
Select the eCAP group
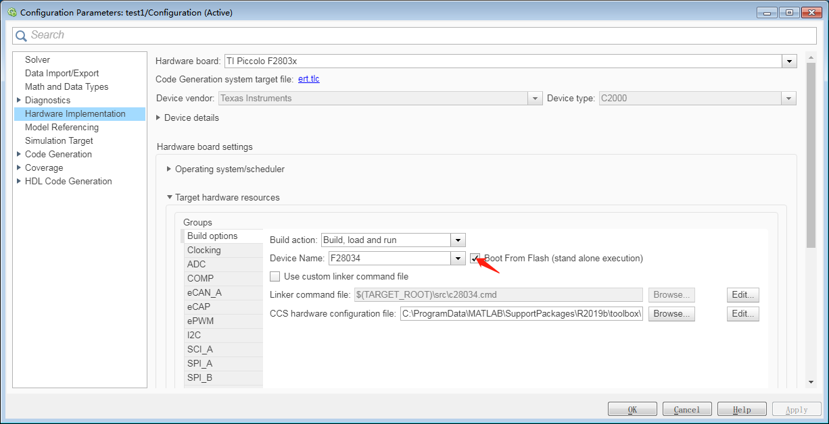coord(222,307)
